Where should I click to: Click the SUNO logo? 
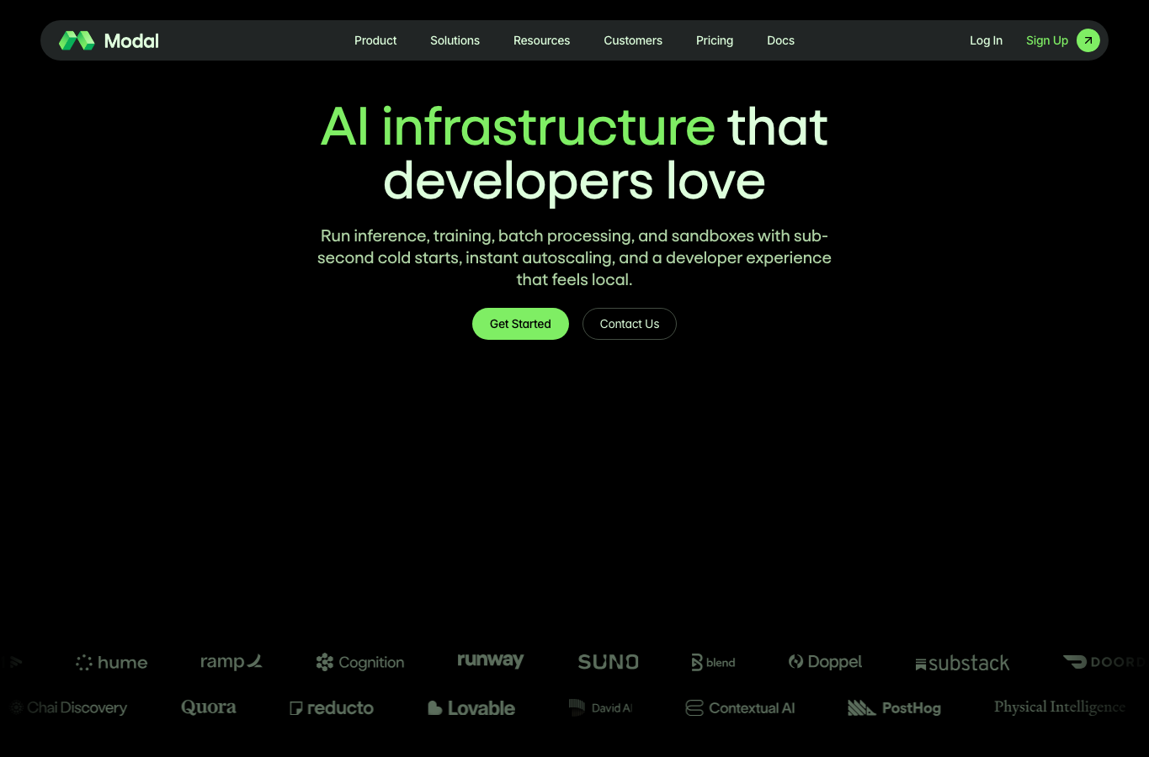[609, 662]
